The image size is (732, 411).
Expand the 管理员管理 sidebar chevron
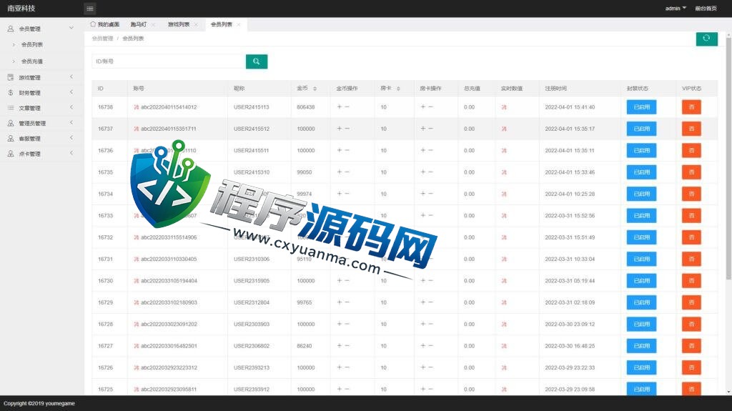point(71,122)
